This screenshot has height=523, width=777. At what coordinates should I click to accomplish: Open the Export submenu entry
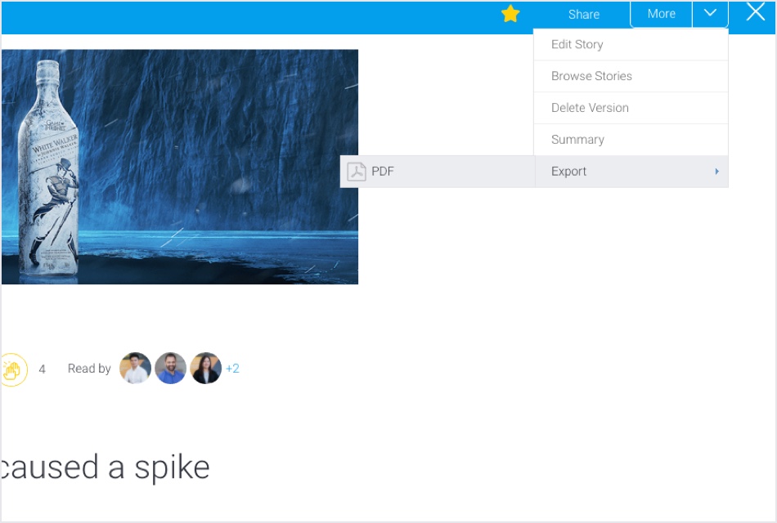pos(631,172)
